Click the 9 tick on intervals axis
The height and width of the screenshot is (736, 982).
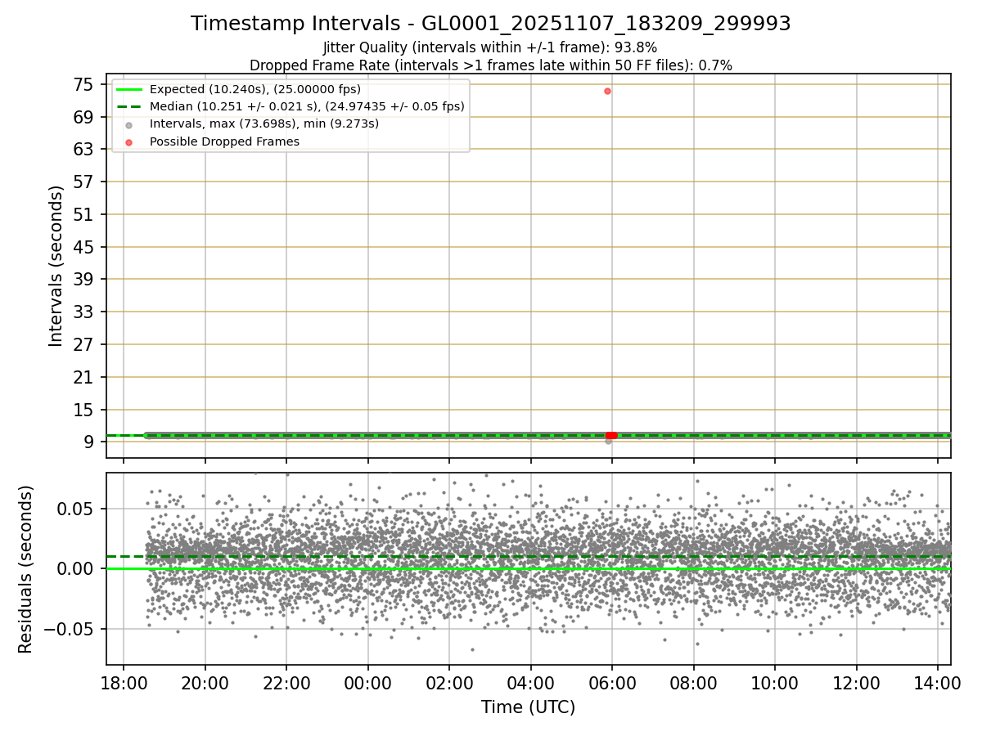tap(88, 442)
